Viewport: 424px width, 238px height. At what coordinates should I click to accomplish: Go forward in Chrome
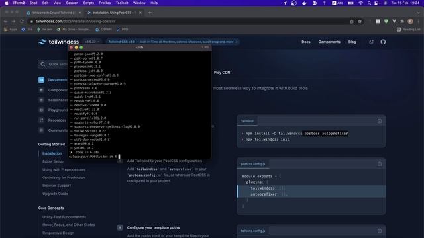click(x=13, y=21)
